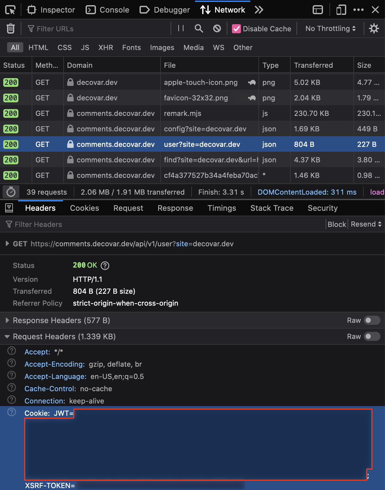The width and height of the screenshot is (385, 490).
Task: Click the lock icon on remark.mjs row
Action: (70, 113)
